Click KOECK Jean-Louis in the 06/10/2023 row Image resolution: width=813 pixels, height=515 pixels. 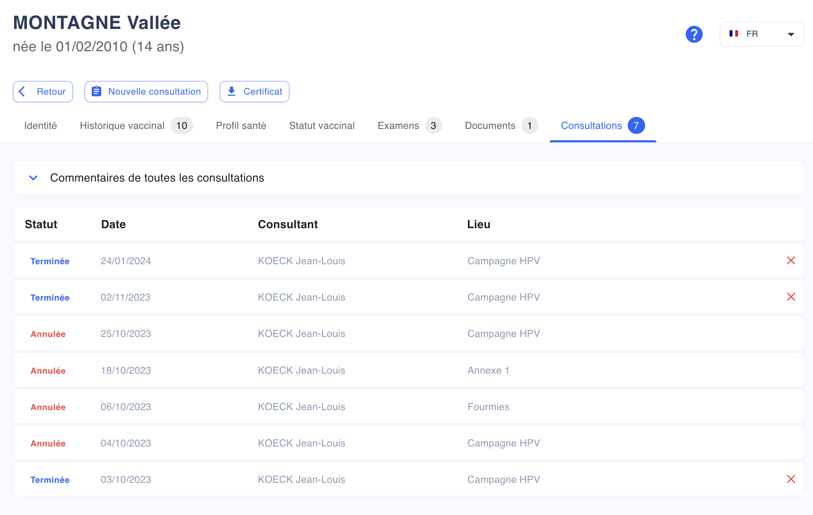(x=302, y=407)
